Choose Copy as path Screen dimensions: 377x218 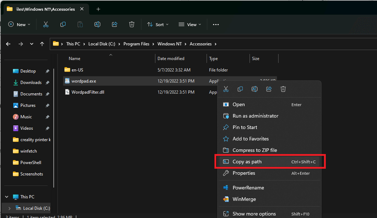(x=269, y=162)
